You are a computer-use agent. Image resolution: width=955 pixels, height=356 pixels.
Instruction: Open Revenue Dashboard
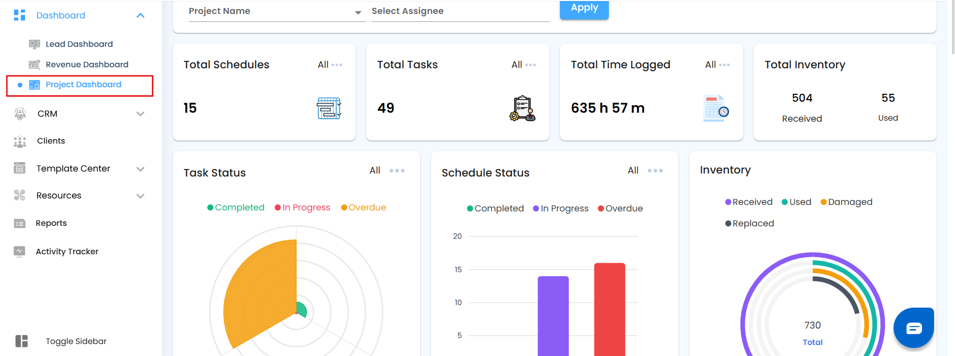87,64
